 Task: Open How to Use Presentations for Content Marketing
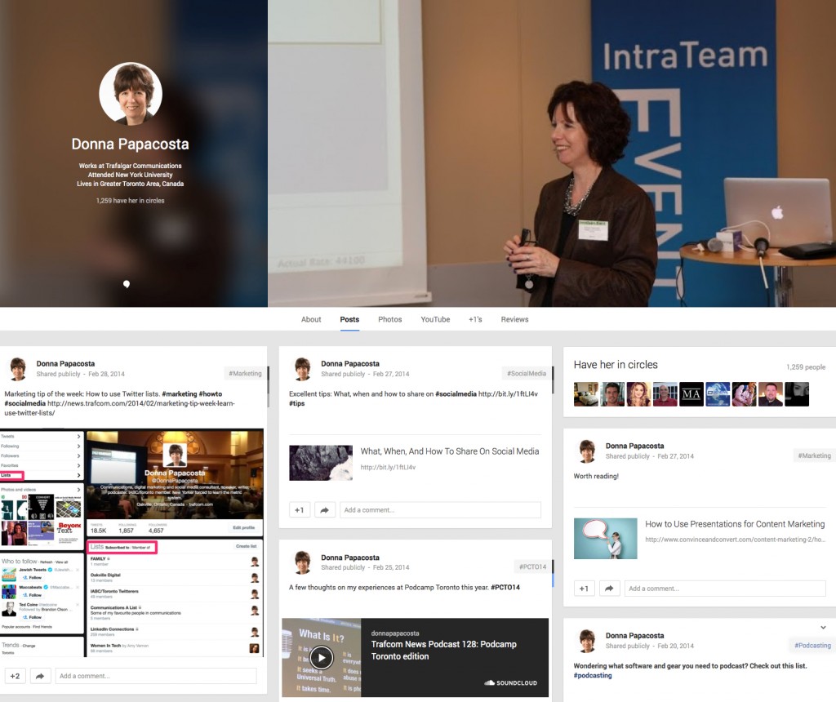[x=735, y=524]
